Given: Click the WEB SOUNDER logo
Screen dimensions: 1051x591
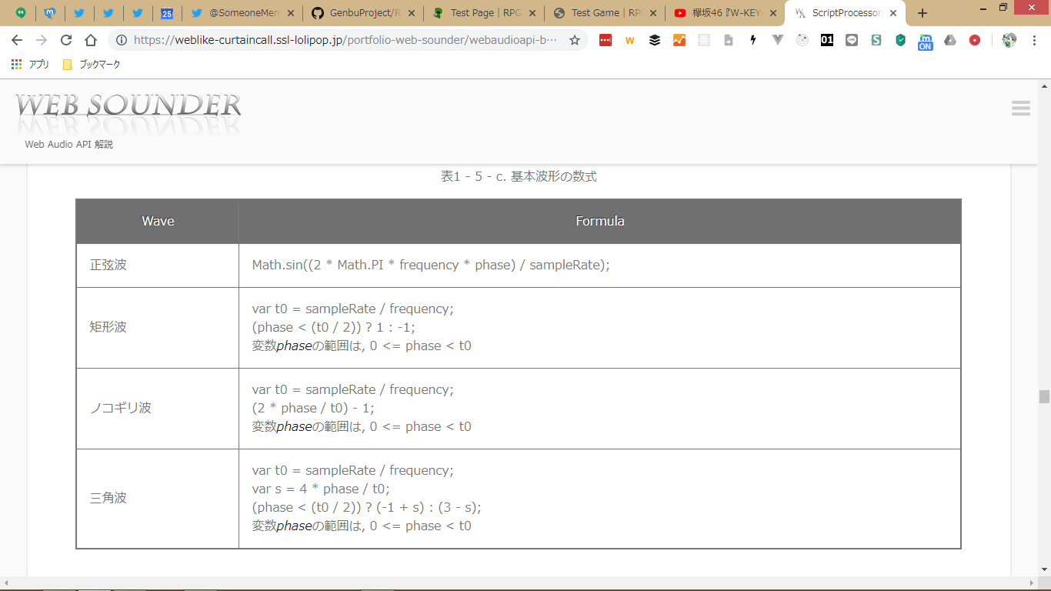Looking at the screenshot, I should click(128, 112).
